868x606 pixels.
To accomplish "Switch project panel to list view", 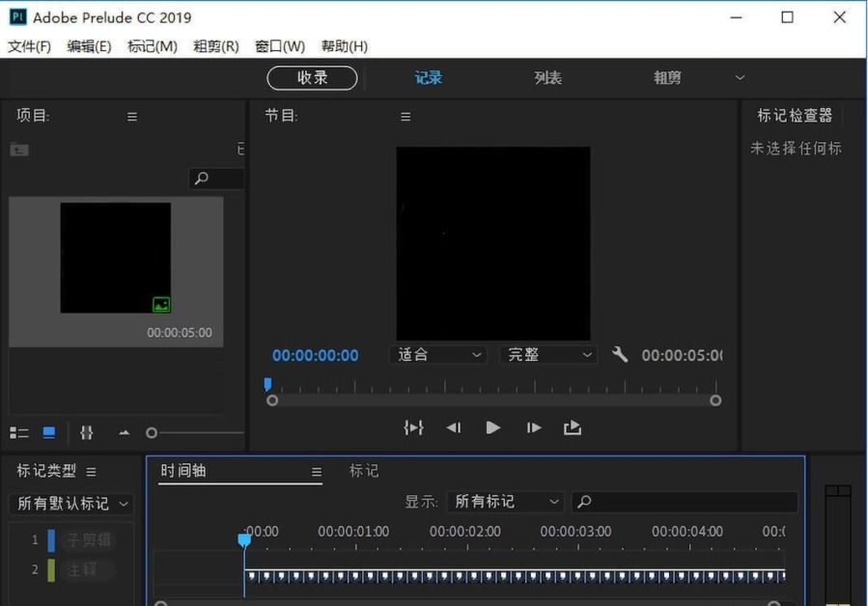I will click(19, 432).
